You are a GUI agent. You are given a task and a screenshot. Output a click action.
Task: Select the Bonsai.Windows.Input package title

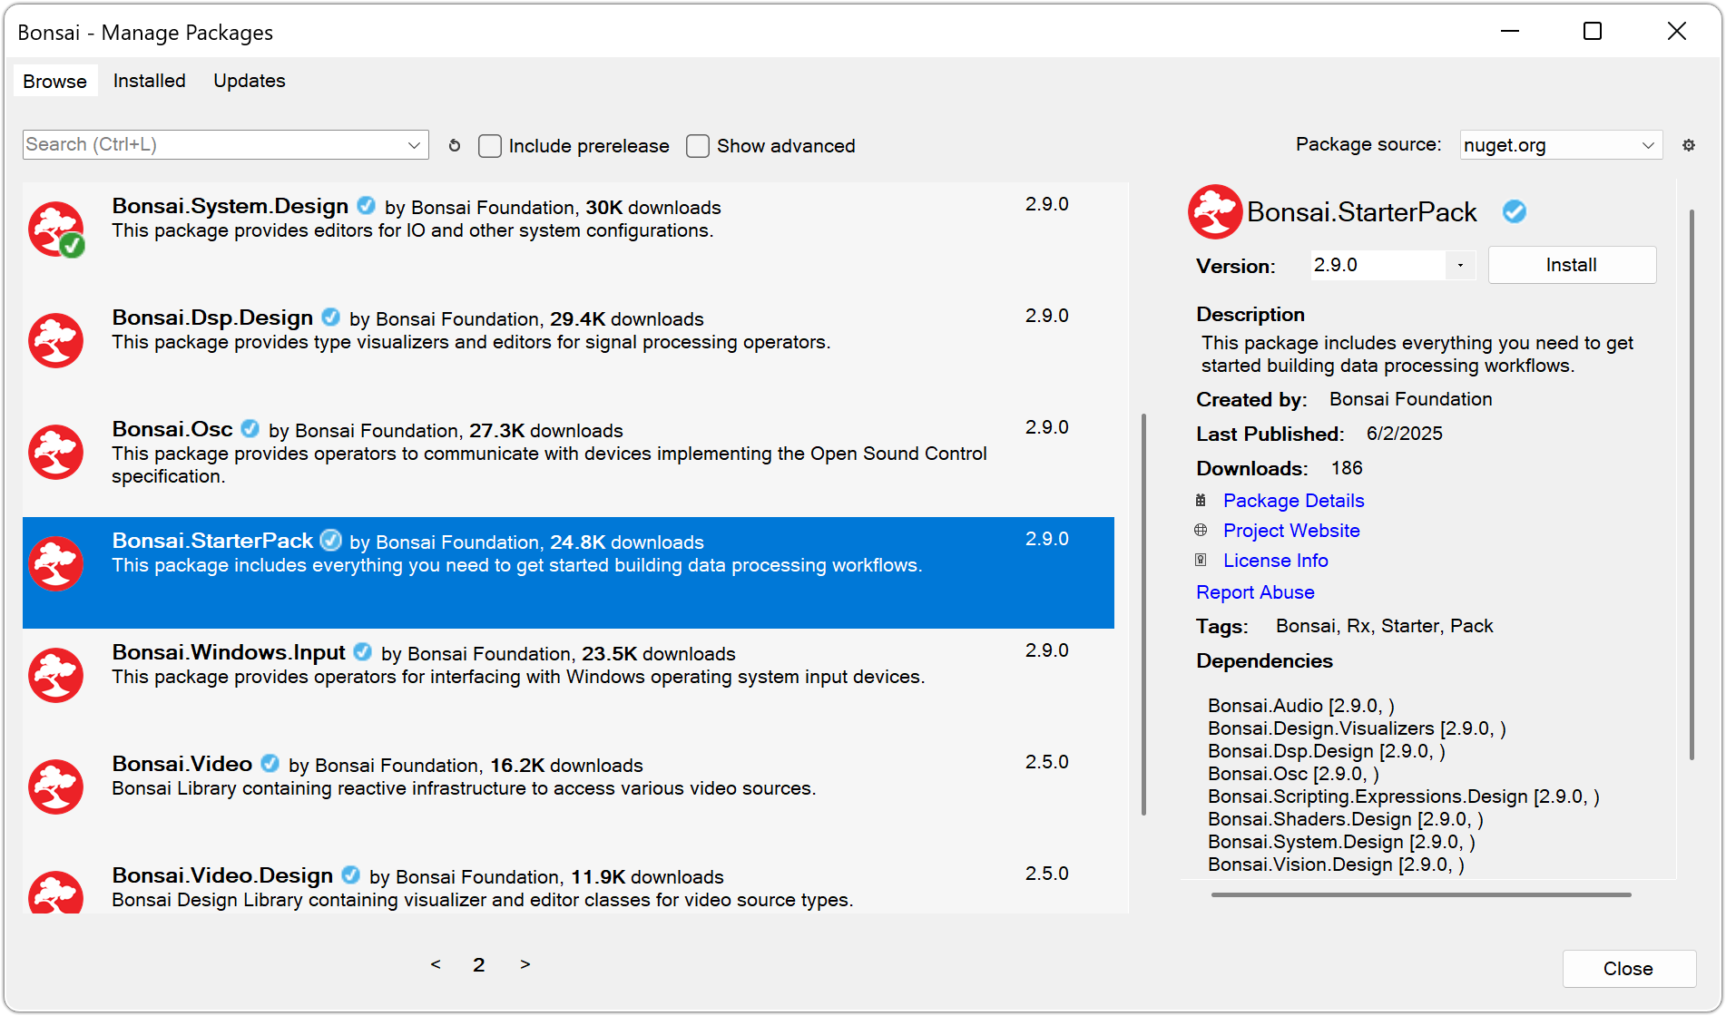coord(229,652)
